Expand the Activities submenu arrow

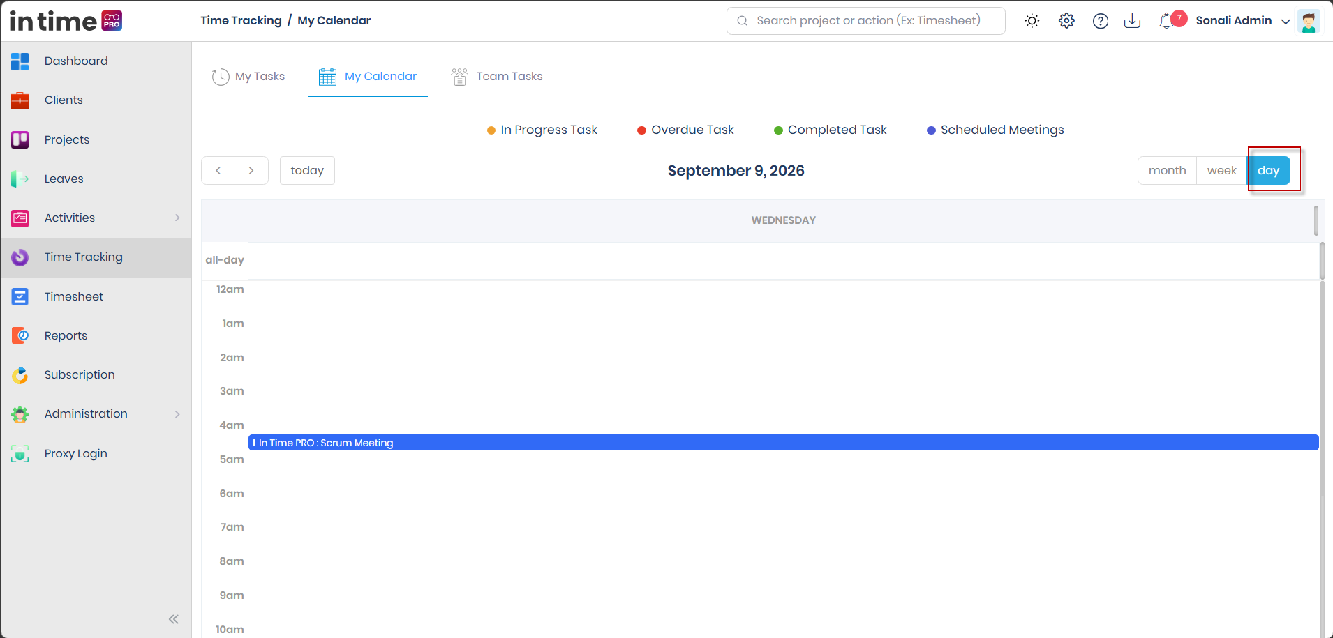(x=177, y=218)
